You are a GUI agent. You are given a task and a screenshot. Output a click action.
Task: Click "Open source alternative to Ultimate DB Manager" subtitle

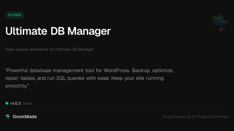[x=50, y=49]
